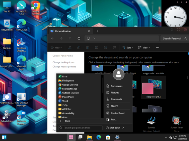Open Microsoft Store from the taskbar
The image size is (189, 141).
coord(108,137)
